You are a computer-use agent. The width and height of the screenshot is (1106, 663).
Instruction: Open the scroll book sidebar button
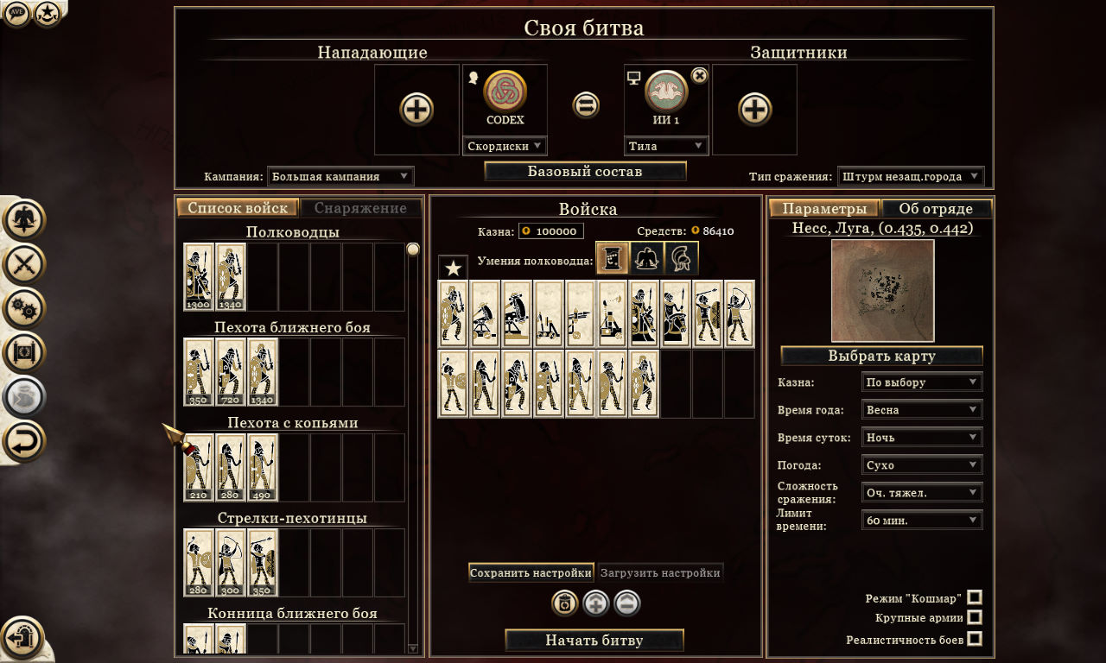(23, 352)
